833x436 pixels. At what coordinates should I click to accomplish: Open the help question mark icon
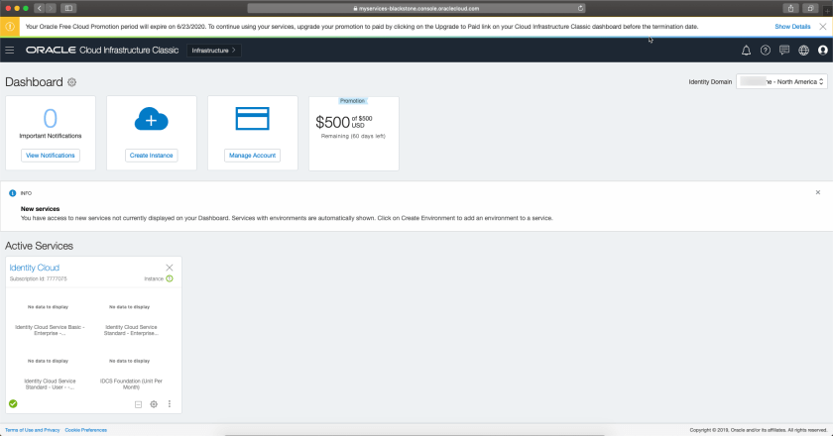pos(765,50)
